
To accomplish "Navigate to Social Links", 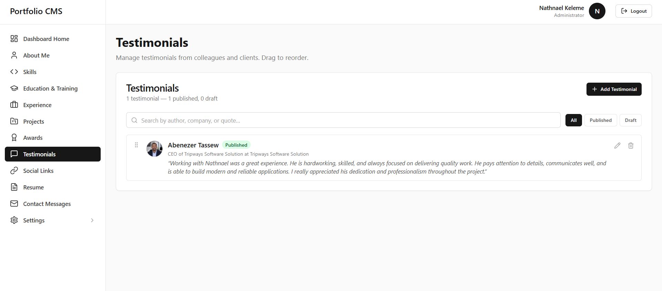I will tap(53, 171).
